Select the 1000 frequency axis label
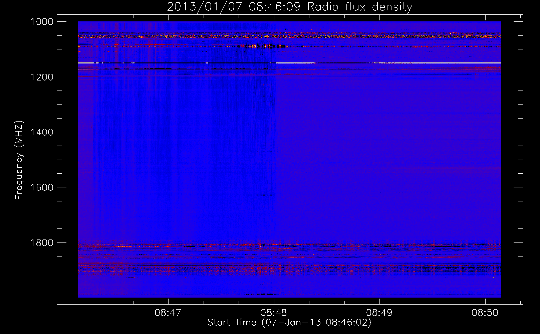The width and height of the screenshot is (540, 334). click(x=42, y=22)
